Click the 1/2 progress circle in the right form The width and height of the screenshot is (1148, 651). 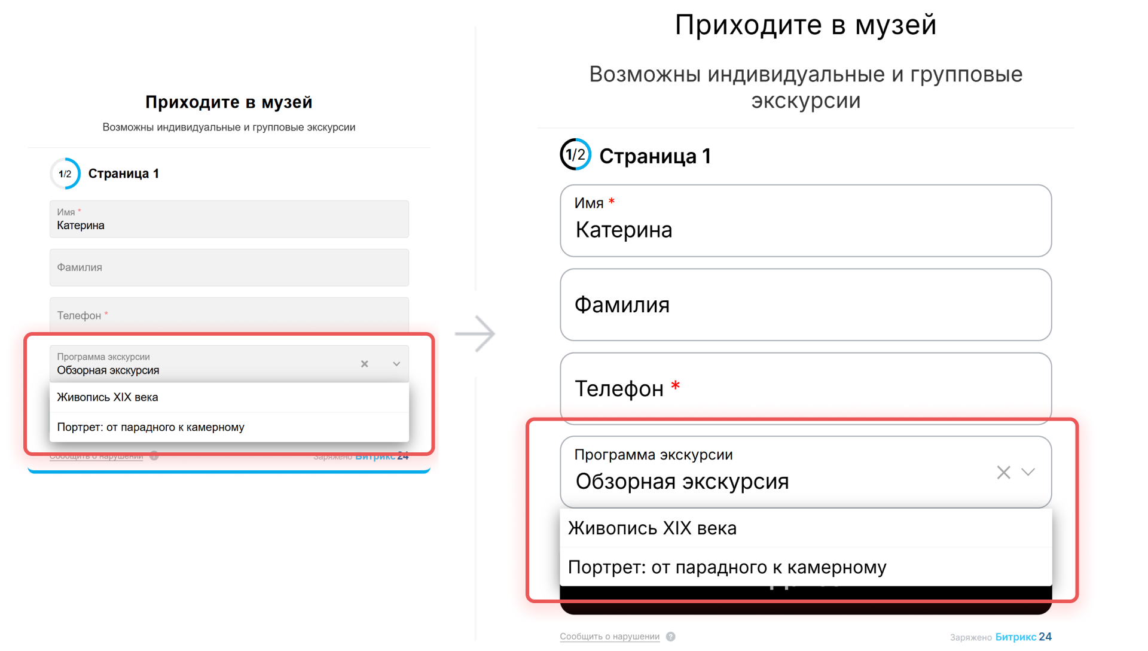tap(575, 155)
